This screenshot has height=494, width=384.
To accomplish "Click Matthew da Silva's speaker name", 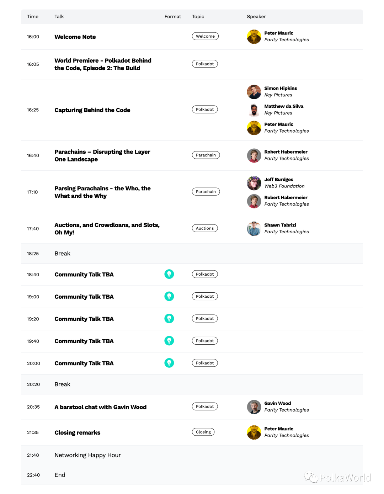I will (x=284, y=106).
